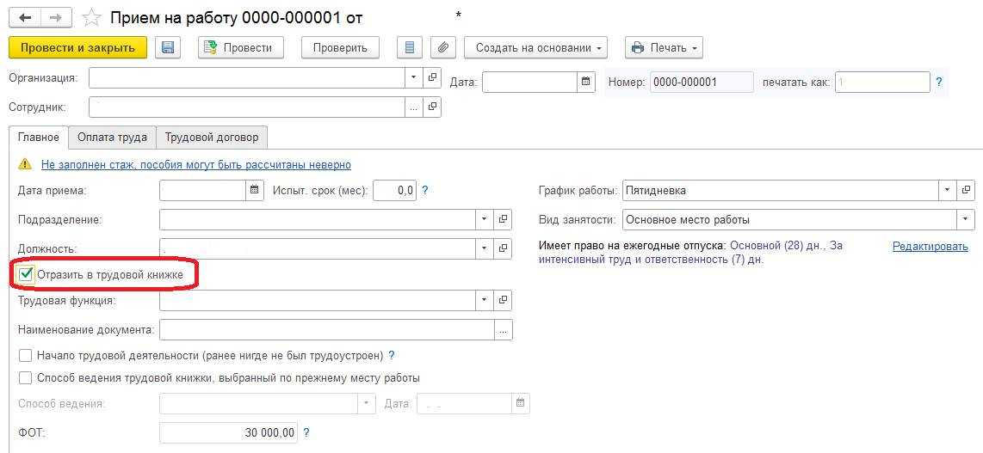Viewport: 983px width, 453px height.
Task: Expand the Создать на основании menu
Action: click(x=535, y=48)
